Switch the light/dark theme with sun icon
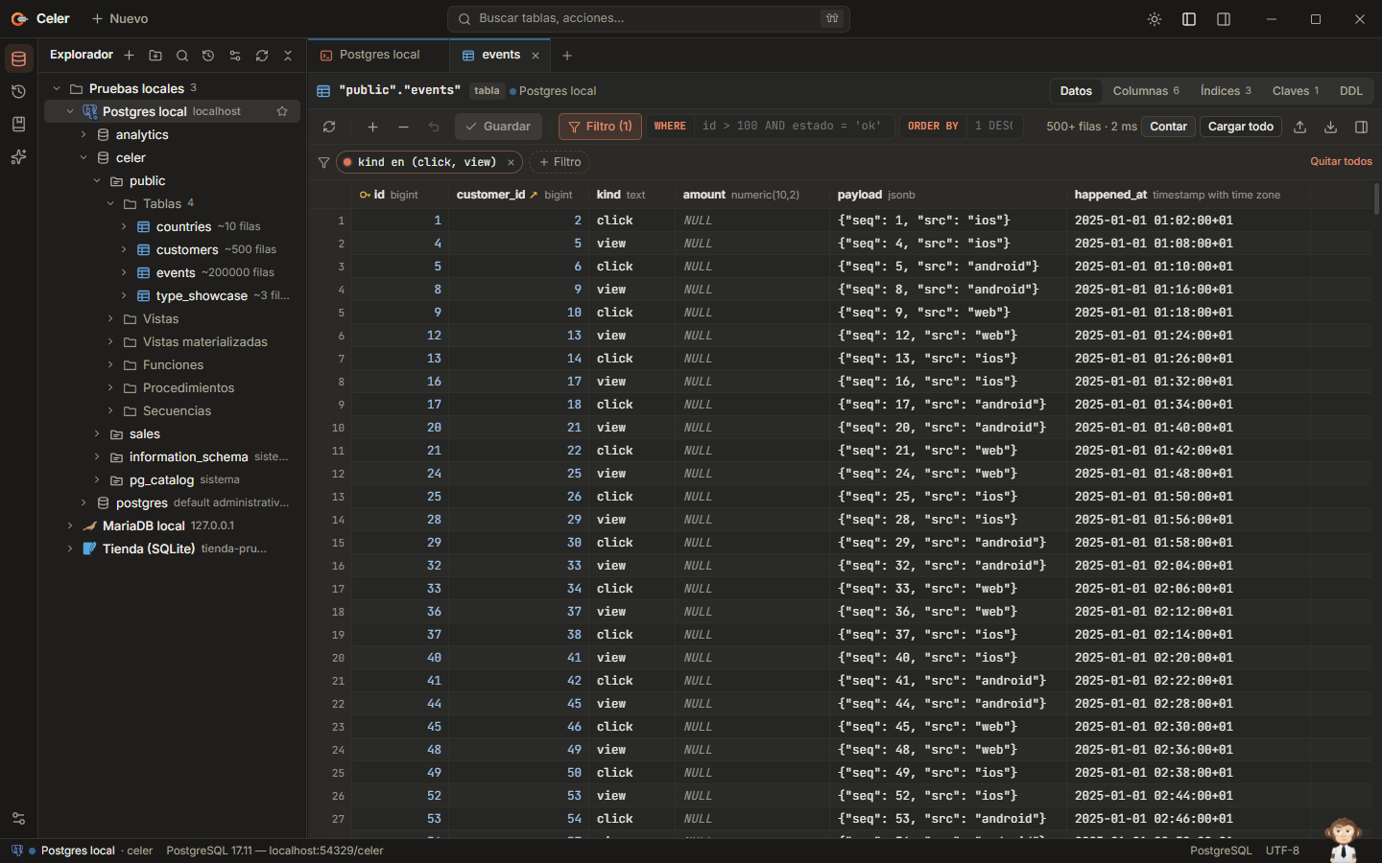Image resolution: width=1382 pixels, height=863 pixels. pyautogui.click(x=1155, y=19)
